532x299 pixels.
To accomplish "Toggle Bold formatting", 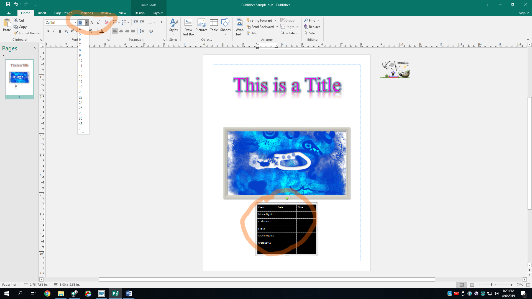I will [x=48, y=31].
